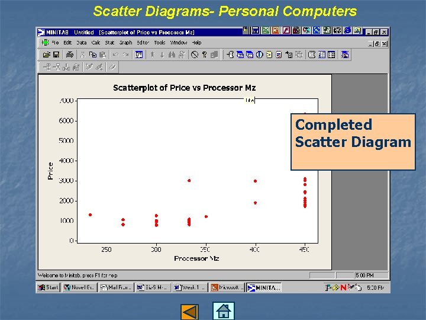Open the Stat menu
The height and width of the screenshot is (320, 426).
109,43
